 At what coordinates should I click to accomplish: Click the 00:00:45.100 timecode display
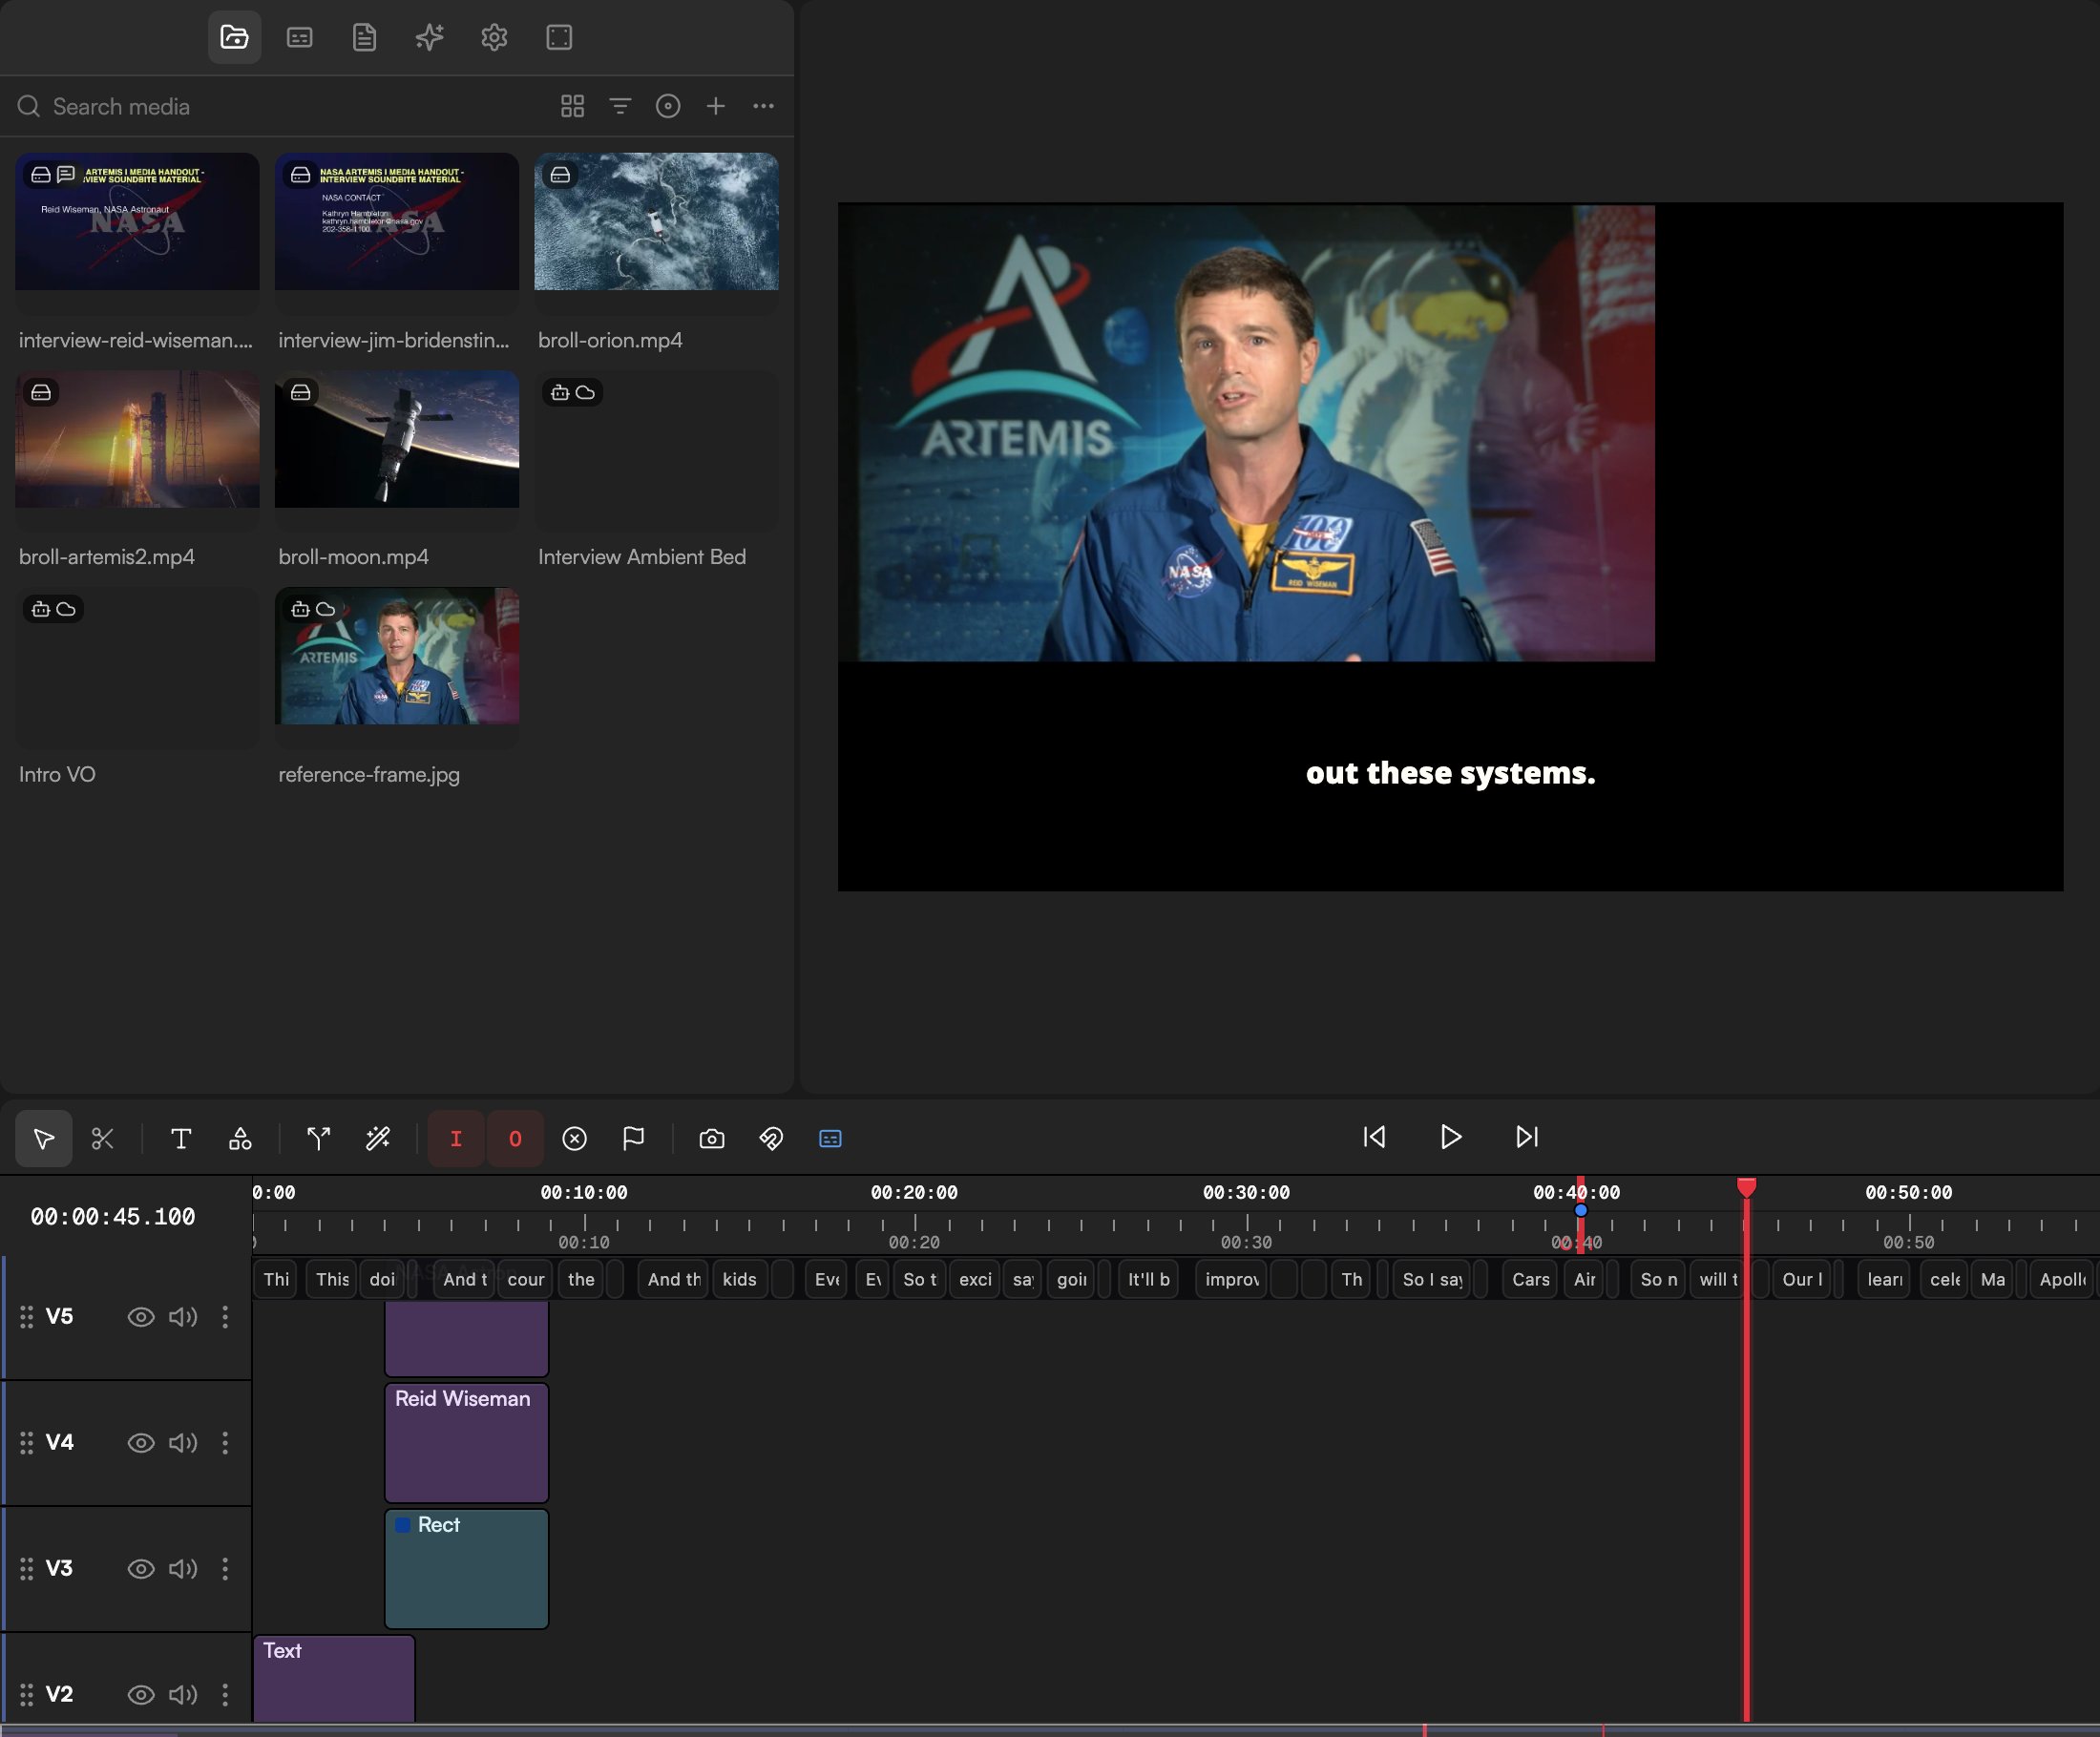tap(113, 1217)
